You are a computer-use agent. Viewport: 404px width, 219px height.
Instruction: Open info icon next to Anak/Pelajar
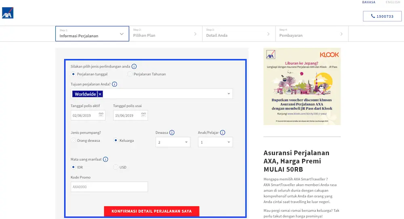pos(223,133)
